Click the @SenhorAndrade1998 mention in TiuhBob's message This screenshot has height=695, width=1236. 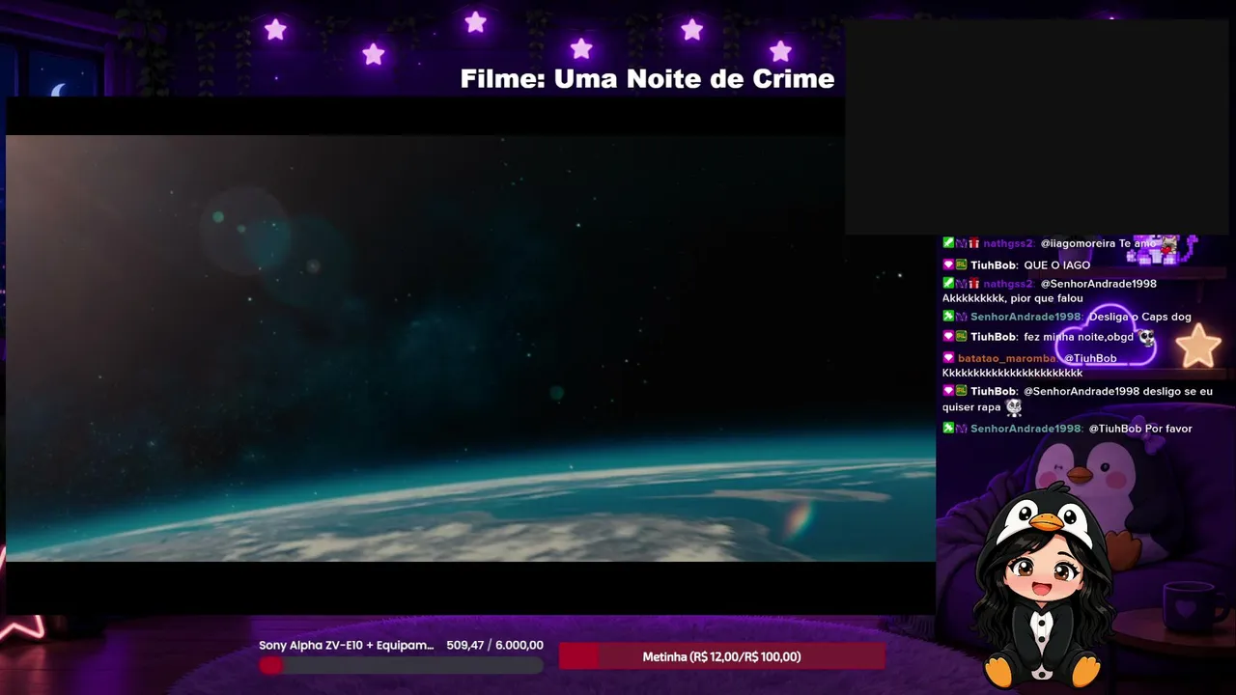[1081, 391]
